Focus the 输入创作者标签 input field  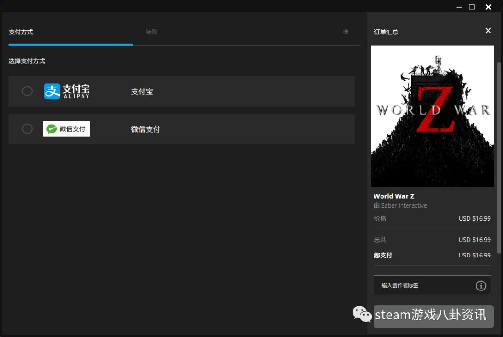[432, 285]
